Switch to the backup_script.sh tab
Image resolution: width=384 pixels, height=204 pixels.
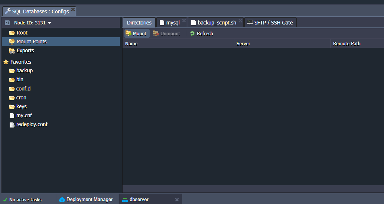(x=217, y=23)
